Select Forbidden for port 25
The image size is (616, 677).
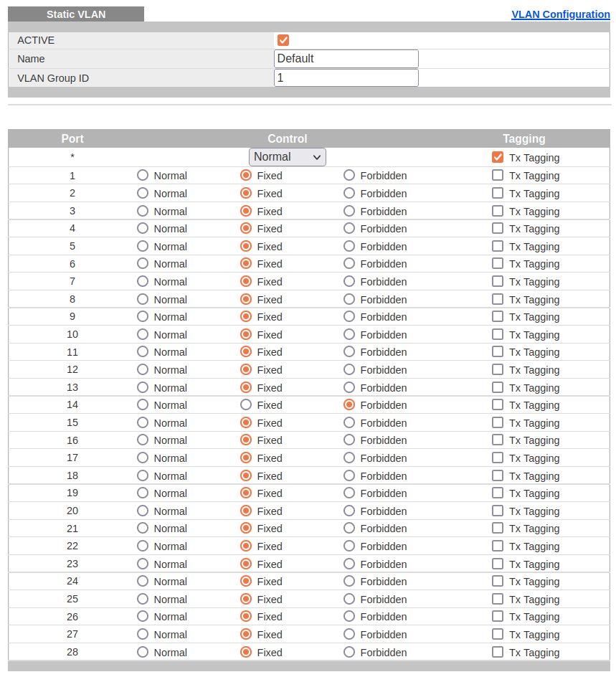tap(349, 599)
